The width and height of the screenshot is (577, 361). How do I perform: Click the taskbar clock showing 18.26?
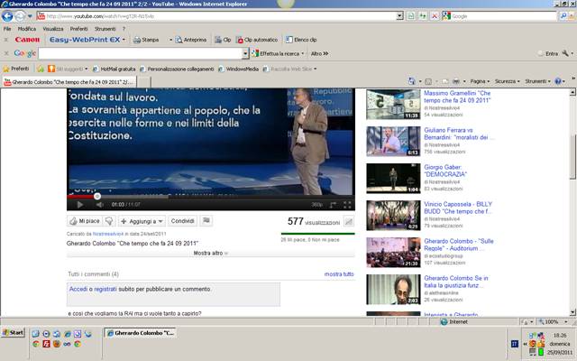(560, 336)
